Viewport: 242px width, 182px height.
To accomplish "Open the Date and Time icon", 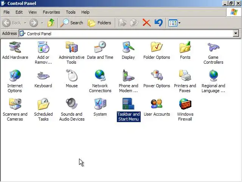I will click(100, 47).
